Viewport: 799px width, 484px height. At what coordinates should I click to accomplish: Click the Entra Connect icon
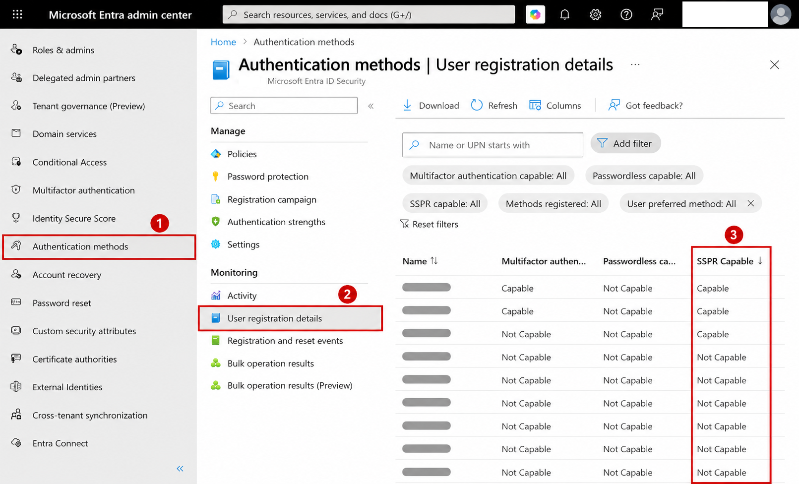click(16, 443)
